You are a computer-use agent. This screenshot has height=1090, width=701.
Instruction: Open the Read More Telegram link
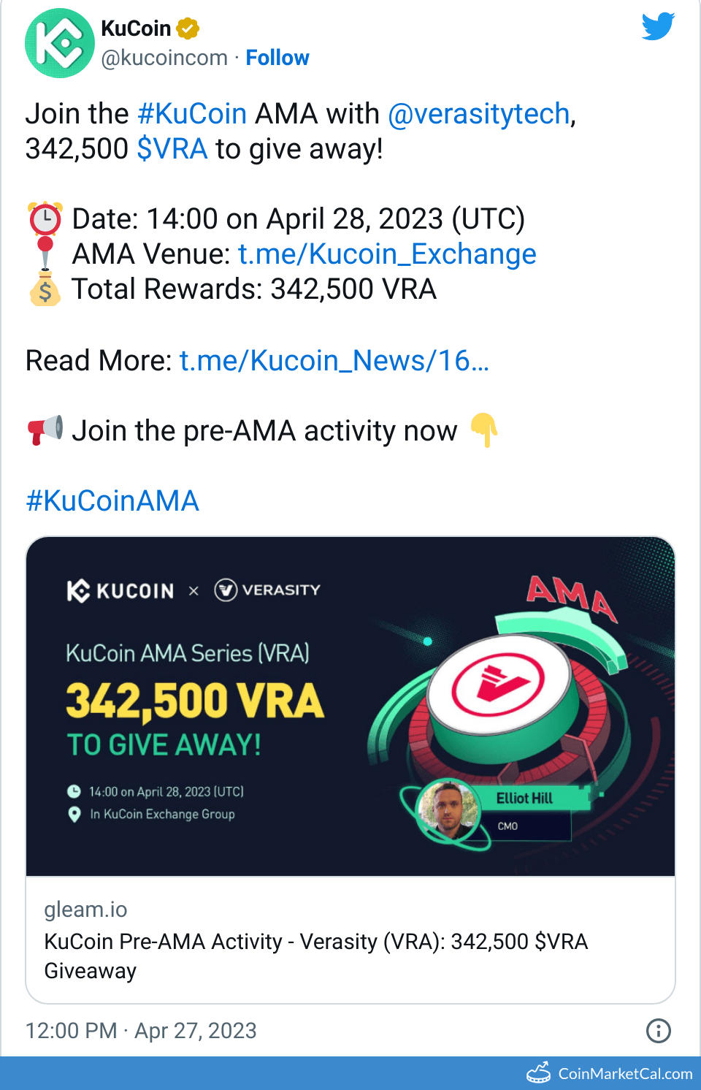click(334, 359)
